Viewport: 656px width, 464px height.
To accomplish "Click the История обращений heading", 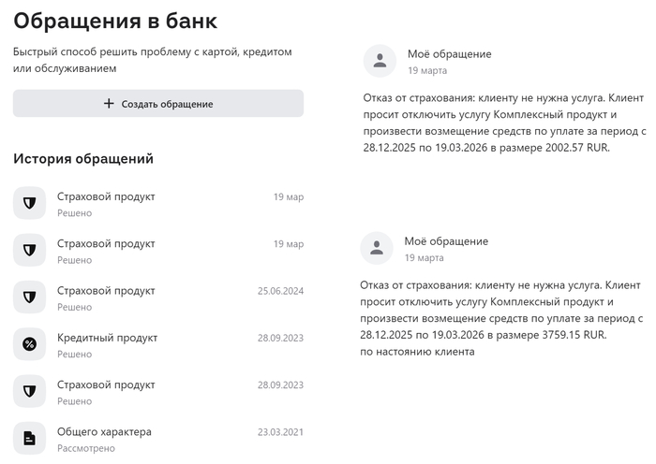I will point(83,159).
